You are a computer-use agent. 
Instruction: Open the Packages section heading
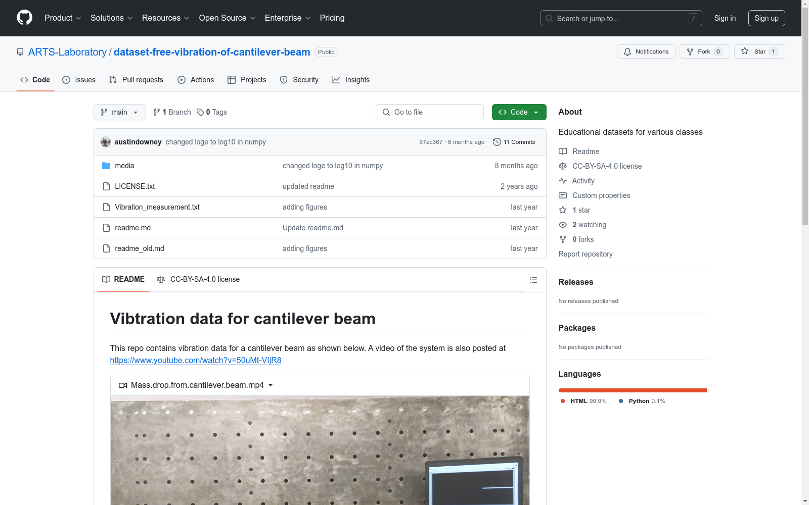pyautogui.click(x=577, y=328)
